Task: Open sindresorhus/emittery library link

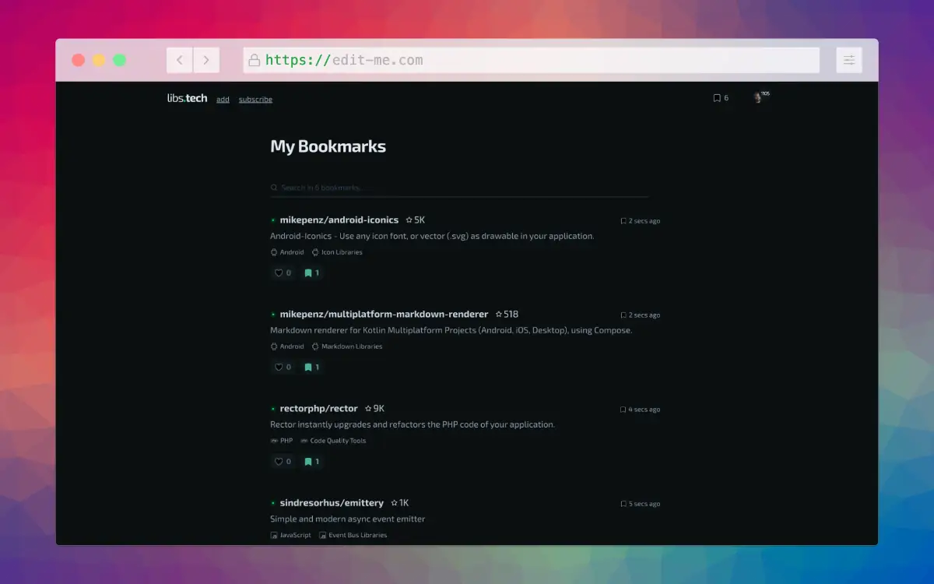Action: 332,503
